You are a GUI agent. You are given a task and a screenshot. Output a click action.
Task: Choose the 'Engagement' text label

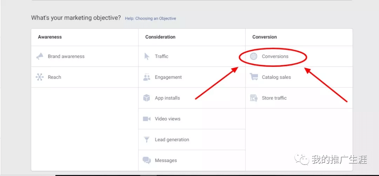(168, 77)
